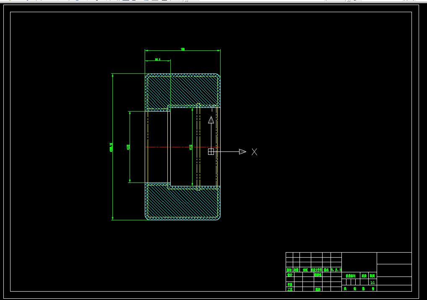Click the upward Y-axis arrowhead of the UCS icon
Image resolution: width=427 pixels, height=300 pixels.
211,120
